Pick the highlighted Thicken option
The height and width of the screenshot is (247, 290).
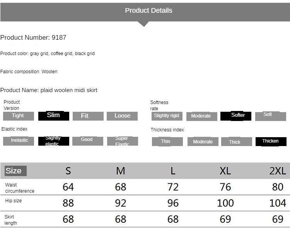[271, 141]
